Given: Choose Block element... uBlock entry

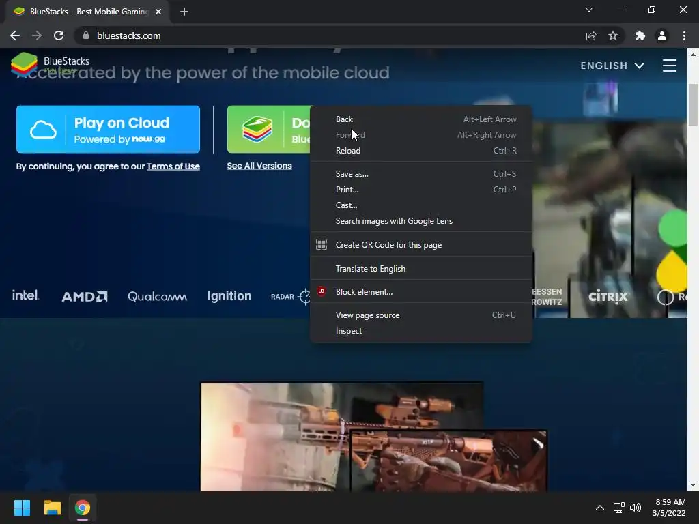Looking at the screenshot, I should (x=420, y=292).
